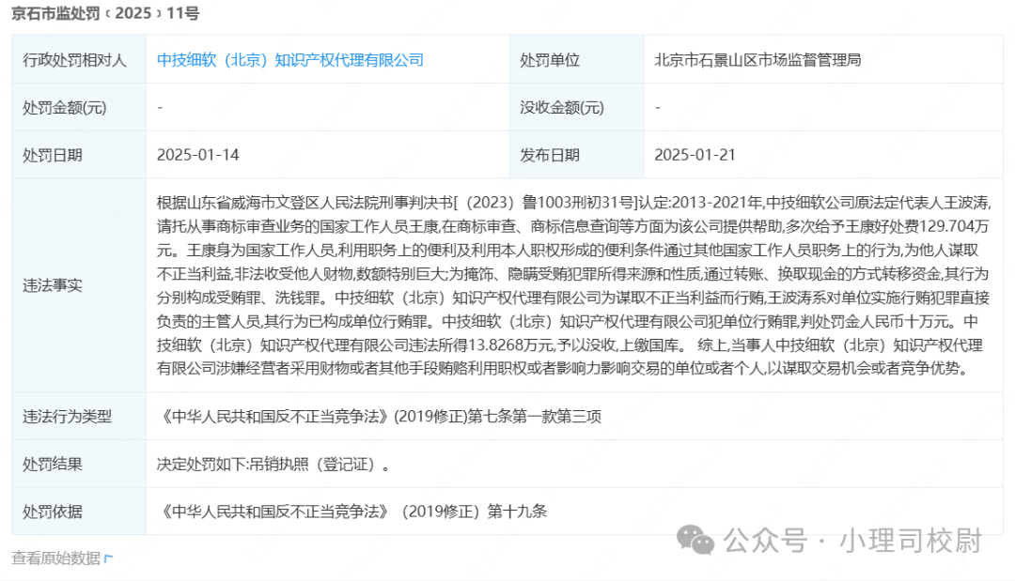
Task: Click the 处罚结果 label
Action: point(53,464)
